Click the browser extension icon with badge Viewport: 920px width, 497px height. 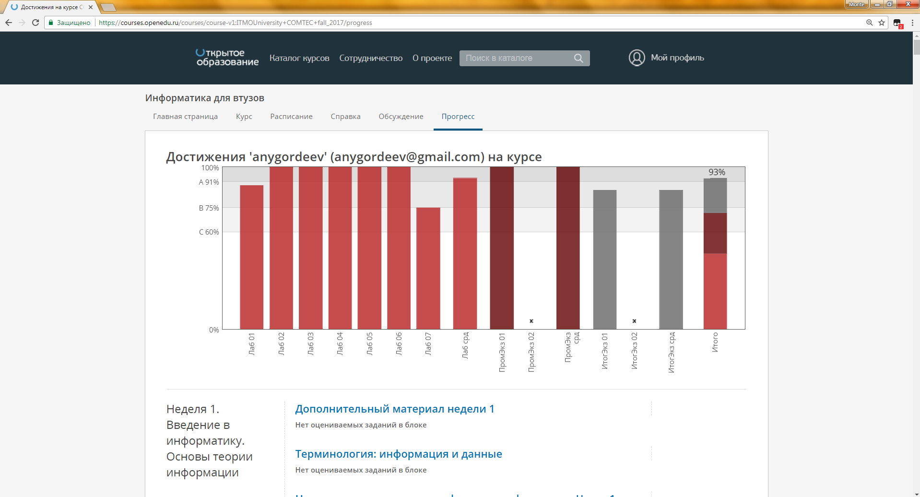click(897, 23)
